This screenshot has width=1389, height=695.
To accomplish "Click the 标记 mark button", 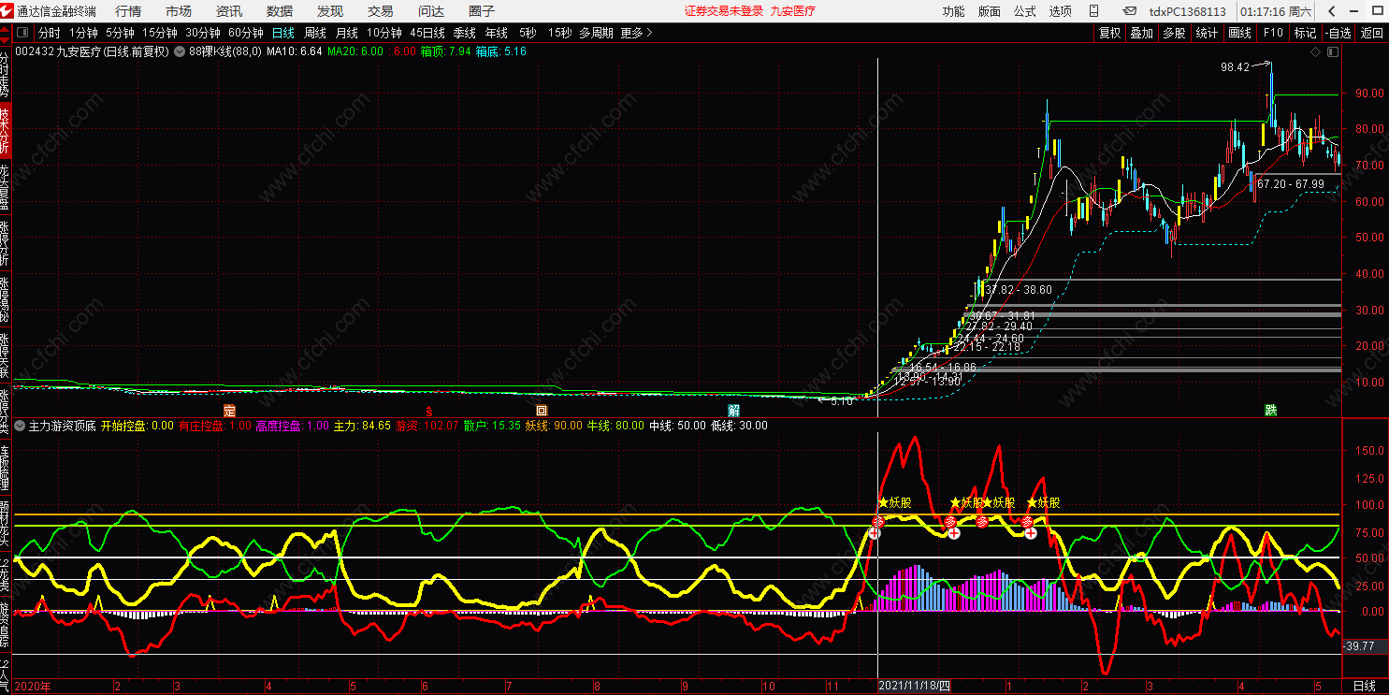I will (x=1305, y=33).
